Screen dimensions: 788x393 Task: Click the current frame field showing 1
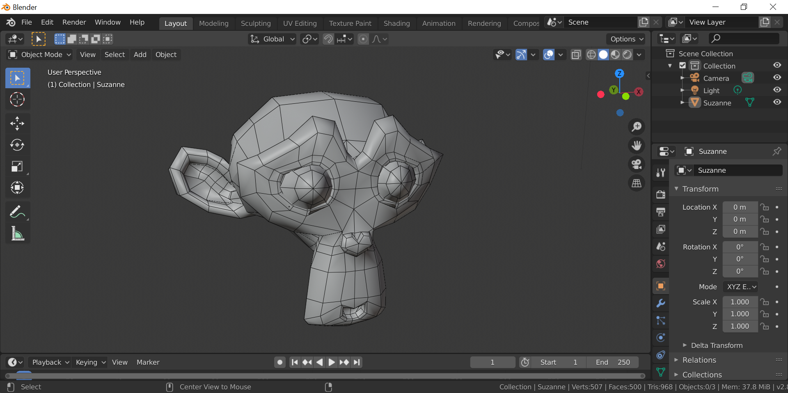coord(492,362)
